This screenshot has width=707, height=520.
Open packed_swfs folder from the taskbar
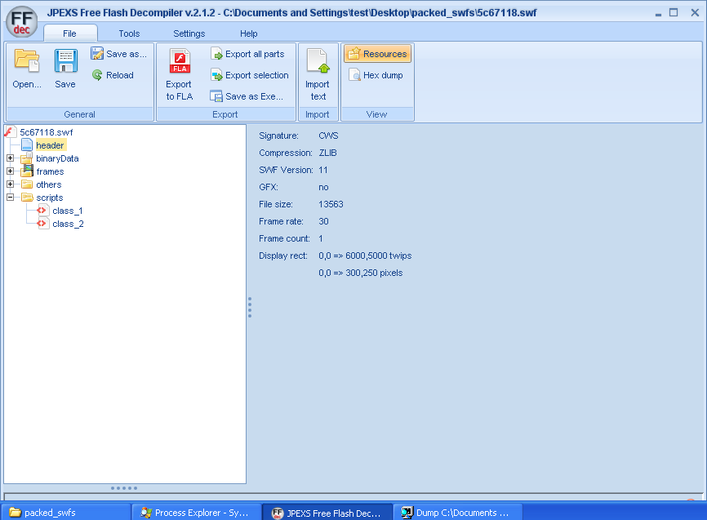coord(66,513)
